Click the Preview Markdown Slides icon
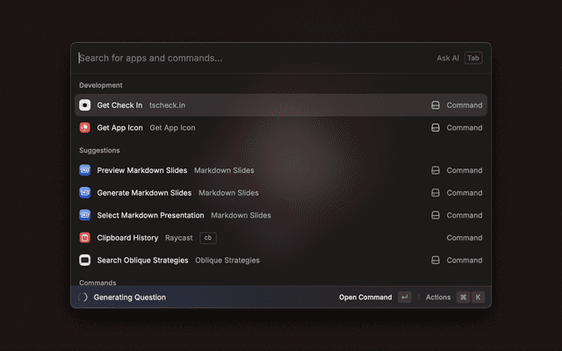This screenshot has width=562, height=351. (x=85, y=170)
